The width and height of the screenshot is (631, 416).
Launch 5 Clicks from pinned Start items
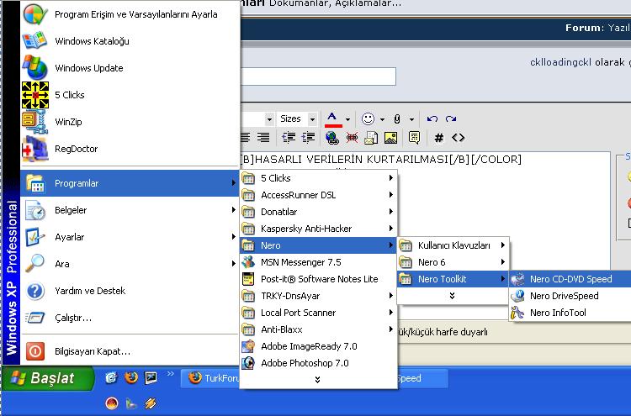point(35,95)
